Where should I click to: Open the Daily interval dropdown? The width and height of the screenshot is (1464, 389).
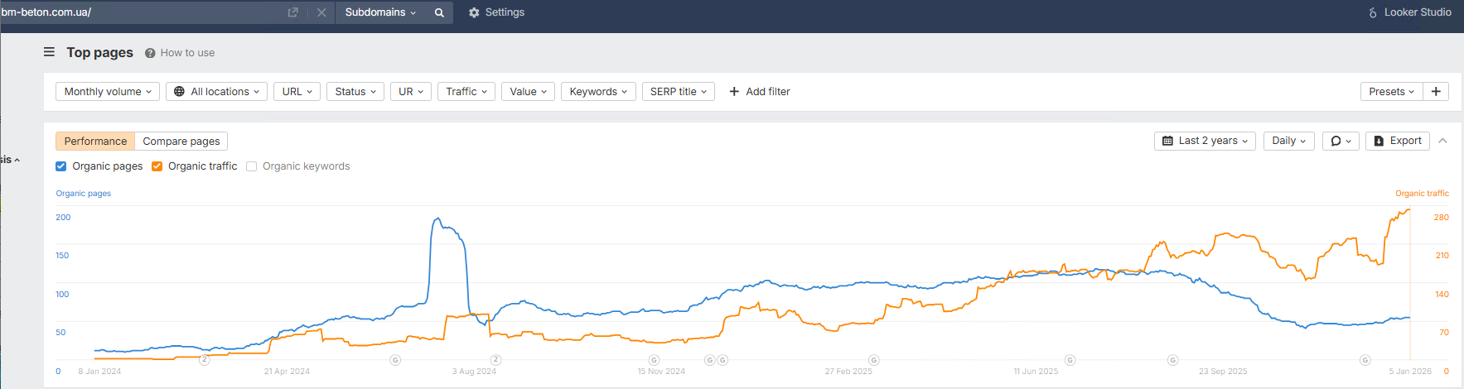(1288, 141)
